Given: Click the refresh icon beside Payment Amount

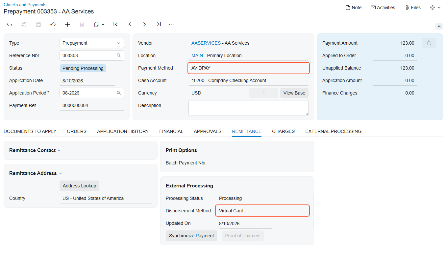Looking at the screenshot, I should 429,43.
